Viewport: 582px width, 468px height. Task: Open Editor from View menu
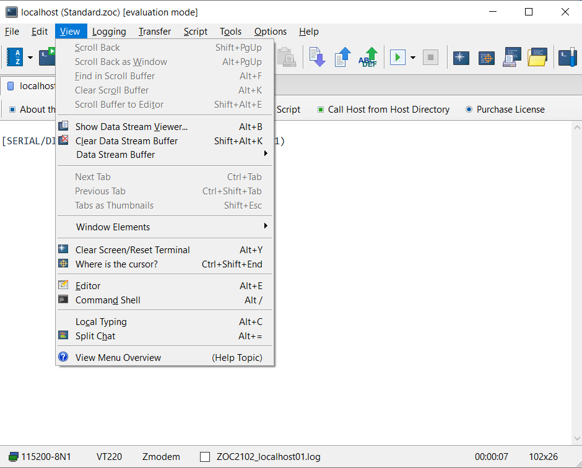(x=165, y=286)
